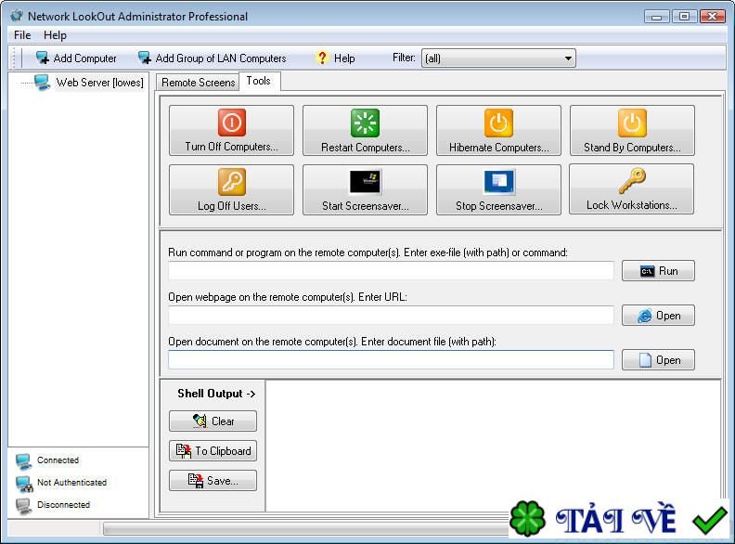Viewport: 735px width, 544px height.
Task: Click the Connected status computer icon
Action: point(23,461)
